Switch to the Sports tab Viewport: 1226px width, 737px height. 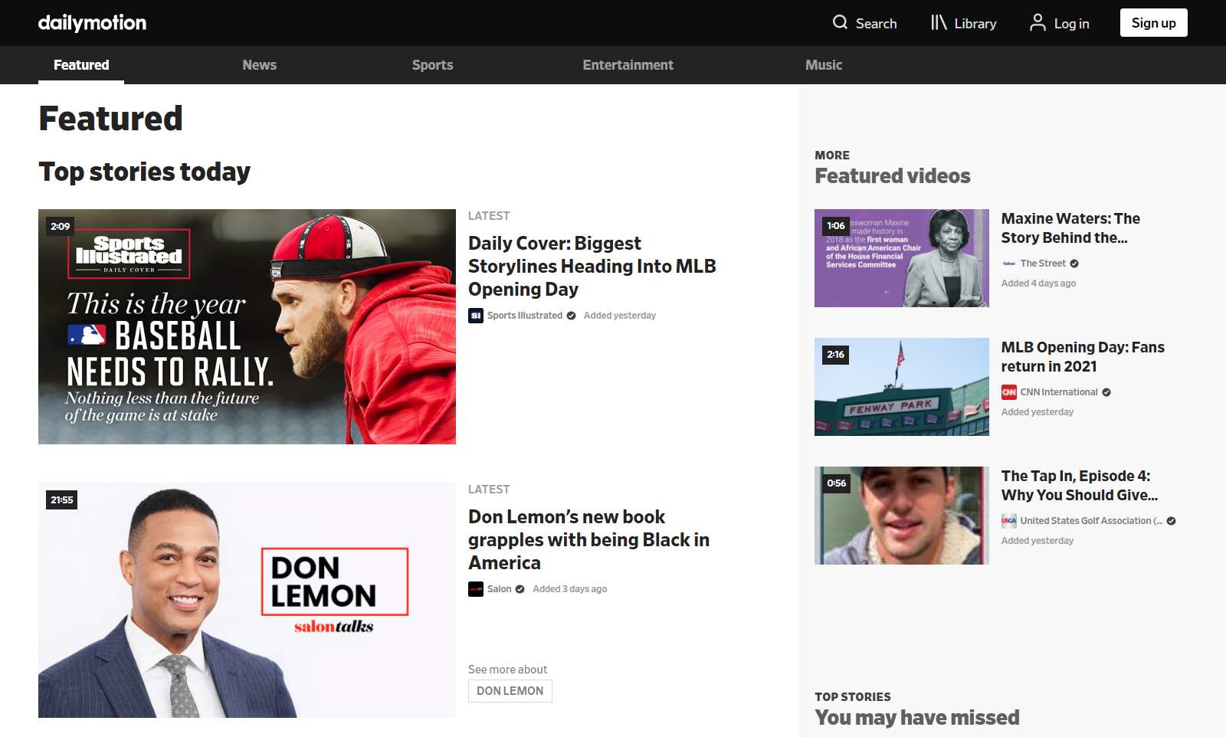(x=432, y=65)
